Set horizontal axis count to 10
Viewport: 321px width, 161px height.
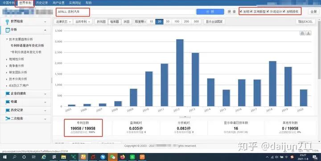tap(151, 22)
